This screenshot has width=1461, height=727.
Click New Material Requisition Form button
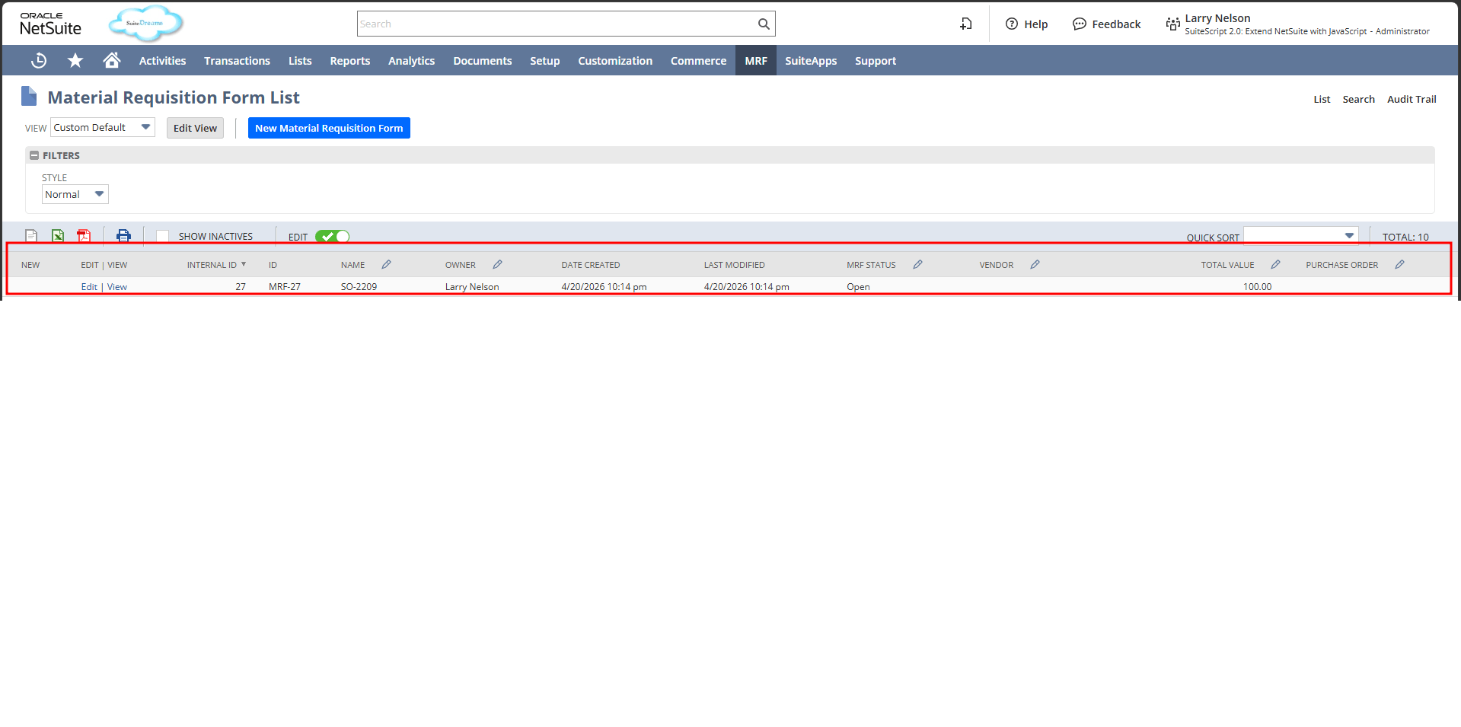pos(329,128)
